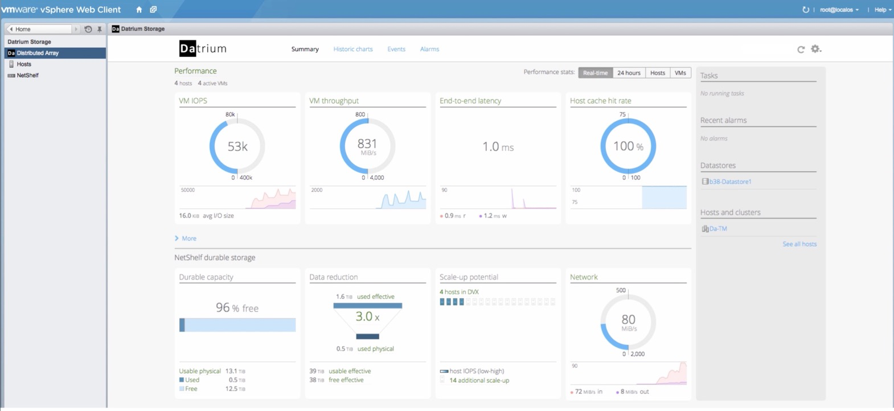Open the Alarms tab

429,50
